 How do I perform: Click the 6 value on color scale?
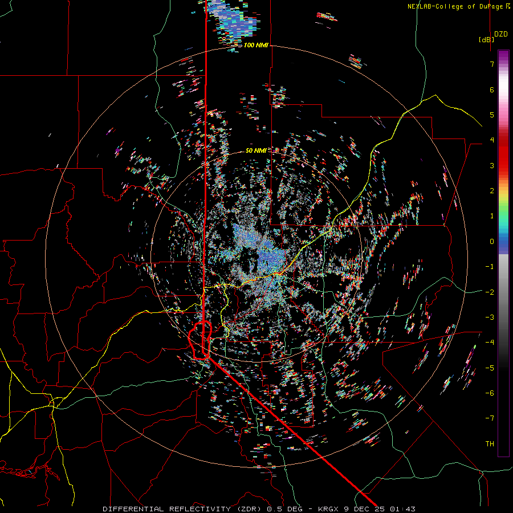click(492, 89)
